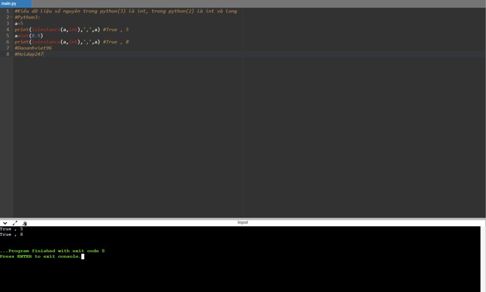Screen dimensions: 486x292
Task: Click line number 5 in the gutter
Action: (8, 36)
